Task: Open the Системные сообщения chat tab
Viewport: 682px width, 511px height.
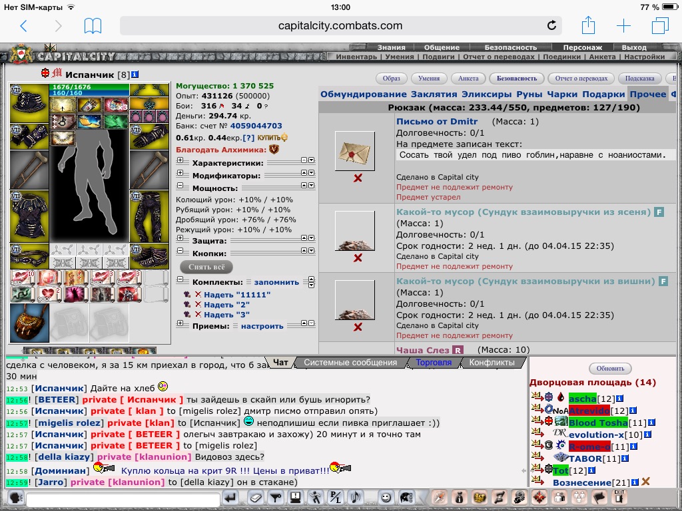Action: [350, 363]
